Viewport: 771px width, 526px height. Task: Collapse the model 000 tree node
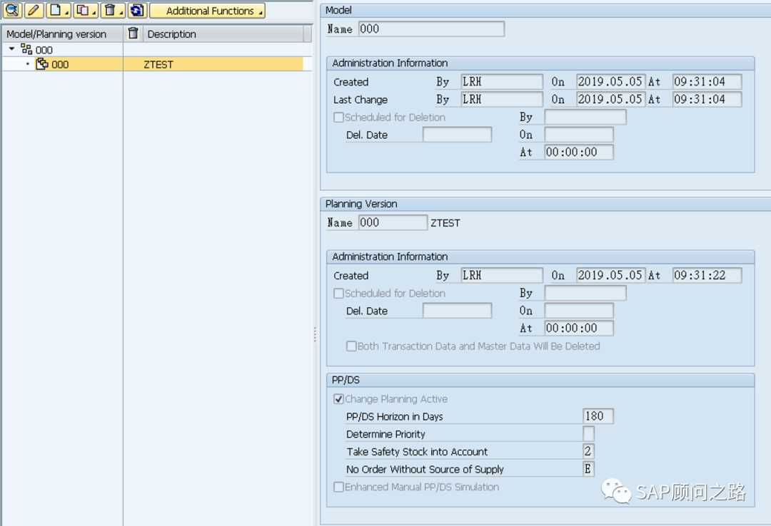coord(12,49)
